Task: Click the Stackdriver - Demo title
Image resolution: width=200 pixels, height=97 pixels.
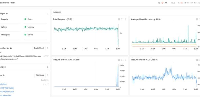Action: click(8, 3)
